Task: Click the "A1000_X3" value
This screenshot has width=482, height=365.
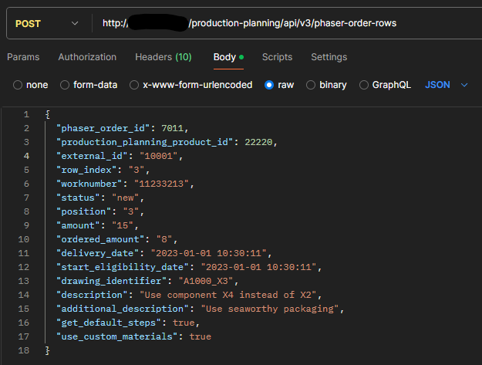Action: click(206, 281)
